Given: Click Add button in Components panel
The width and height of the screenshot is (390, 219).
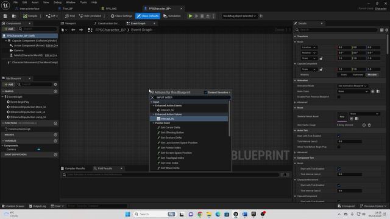Looking at the screenshot, I should (x=9, y=29).
